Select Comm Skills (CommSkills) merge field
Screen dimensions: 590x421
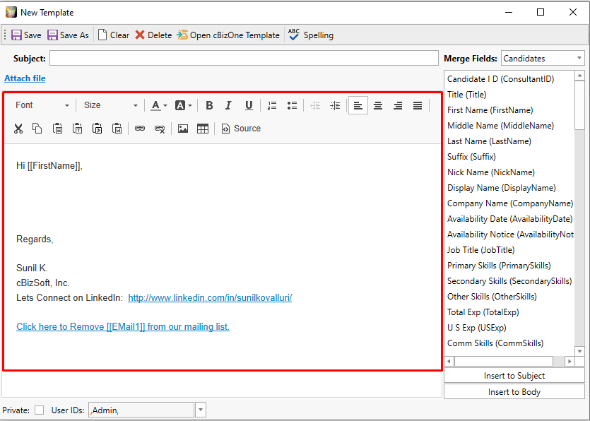495,343
